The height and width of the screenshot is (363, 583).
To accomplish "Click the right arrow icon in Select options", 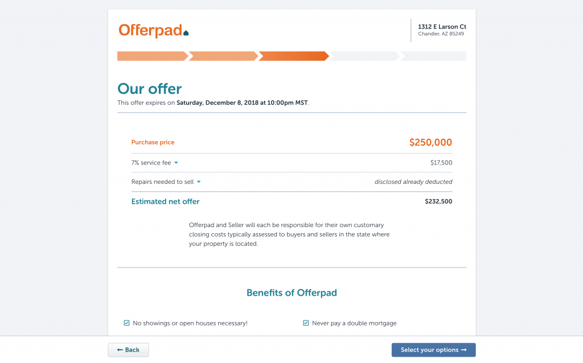I will (x=463, y=350).
